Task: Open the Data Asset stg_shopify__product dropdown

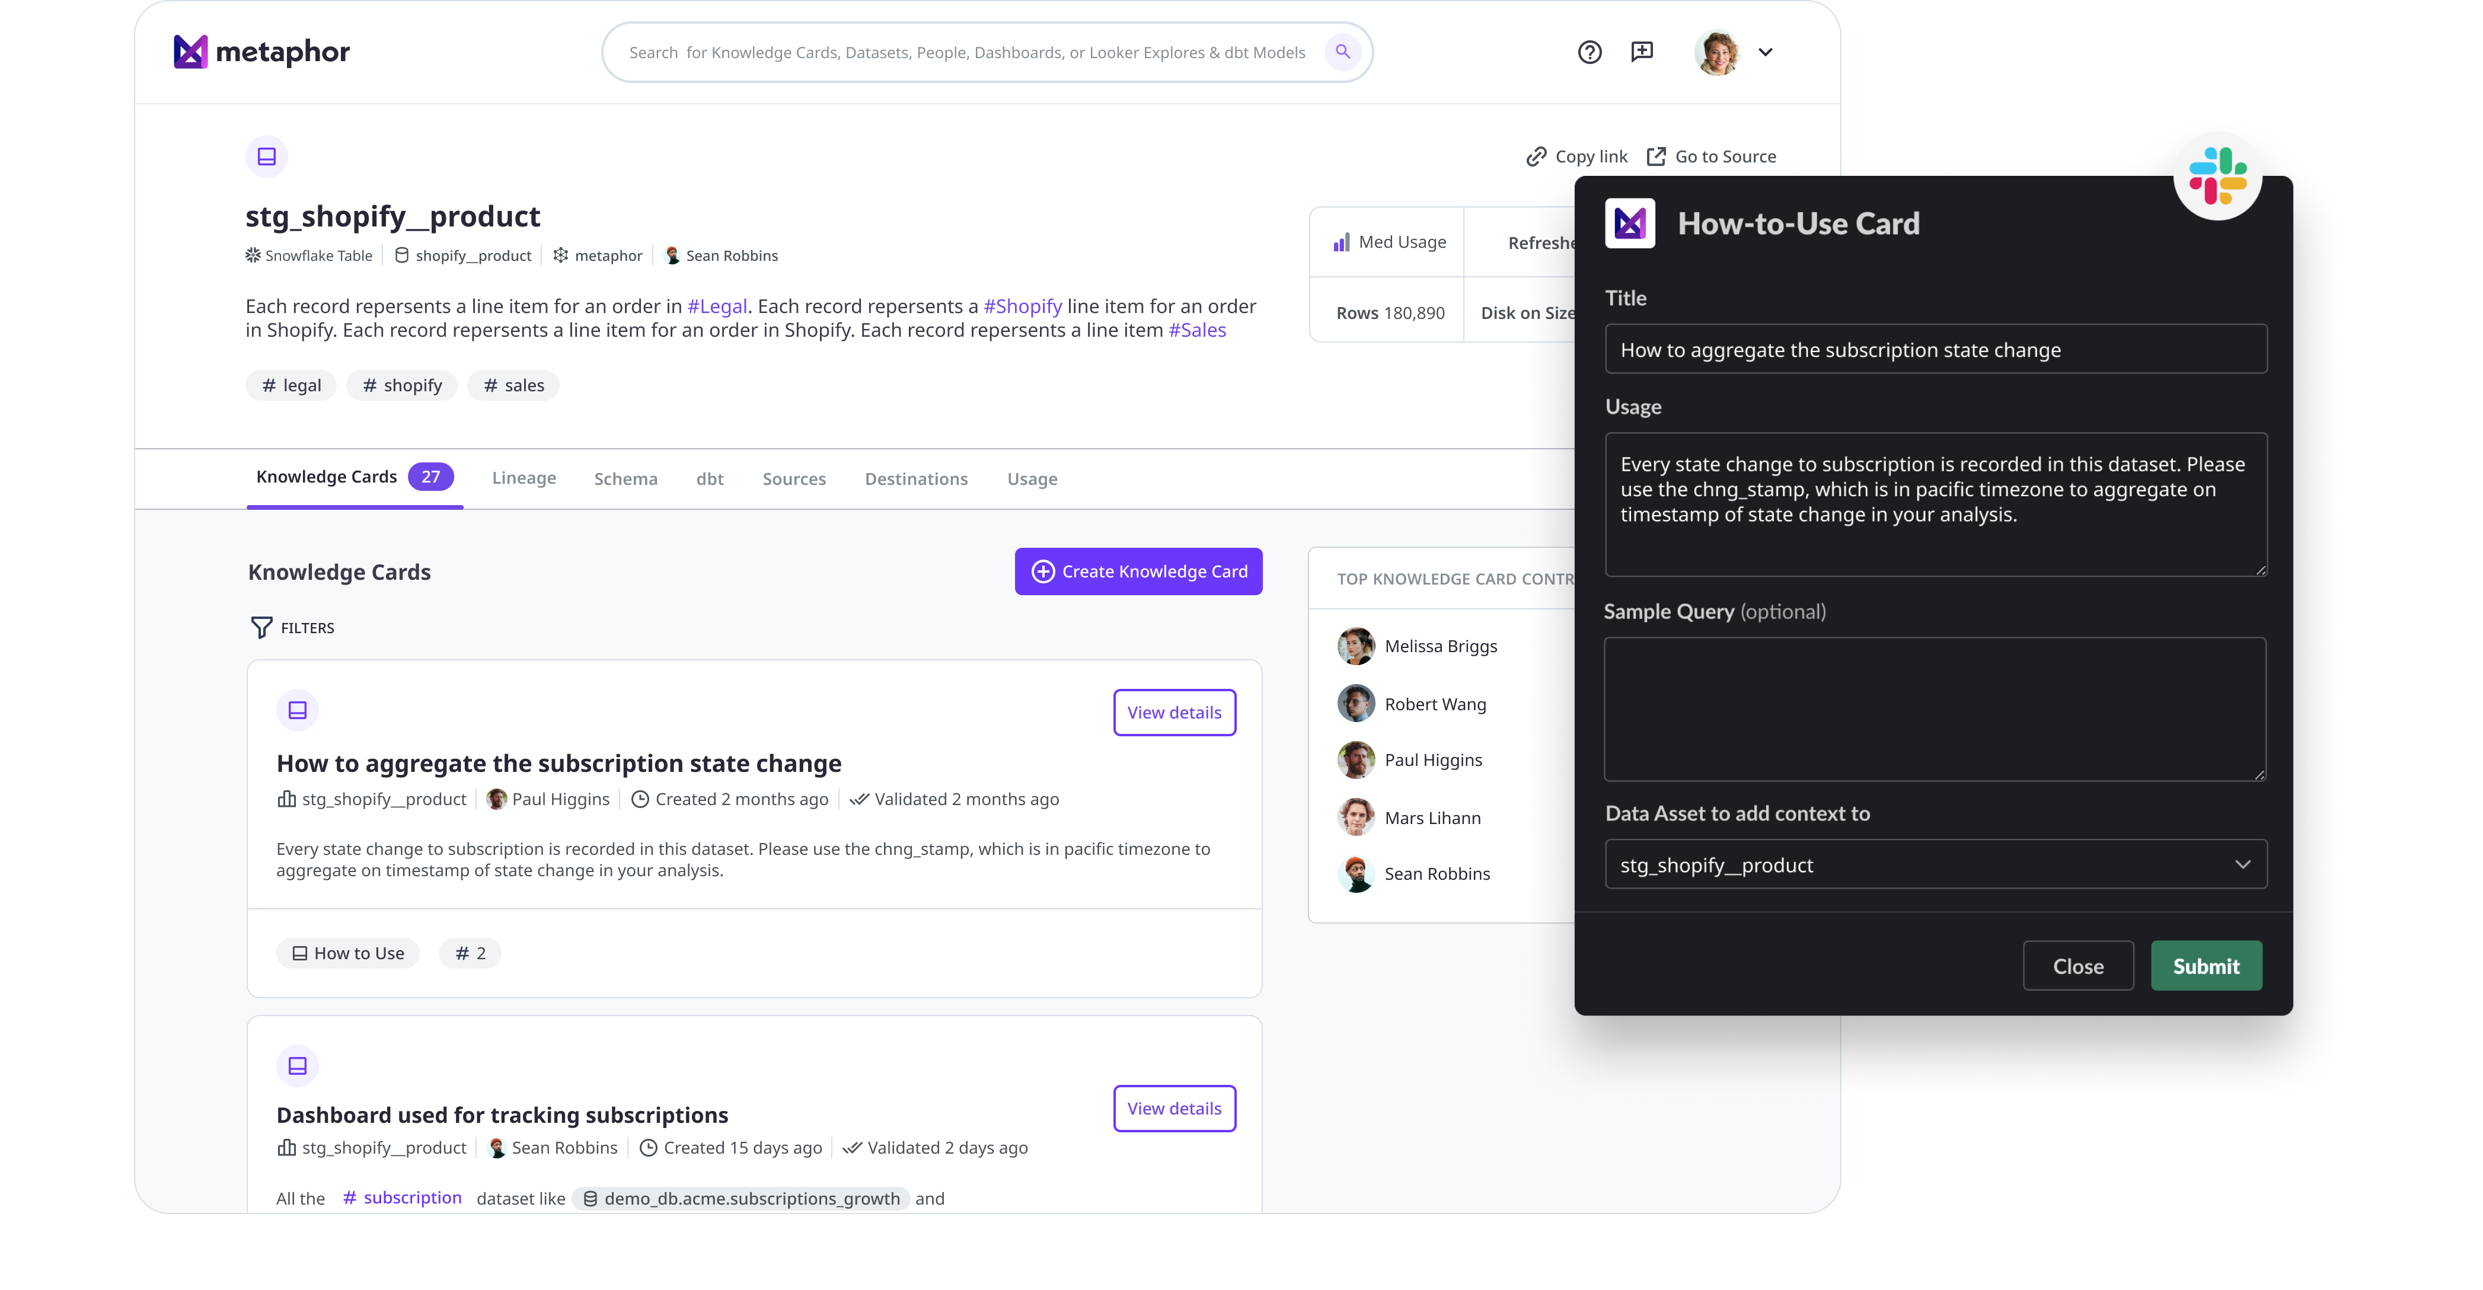Action: (1936, 865)
